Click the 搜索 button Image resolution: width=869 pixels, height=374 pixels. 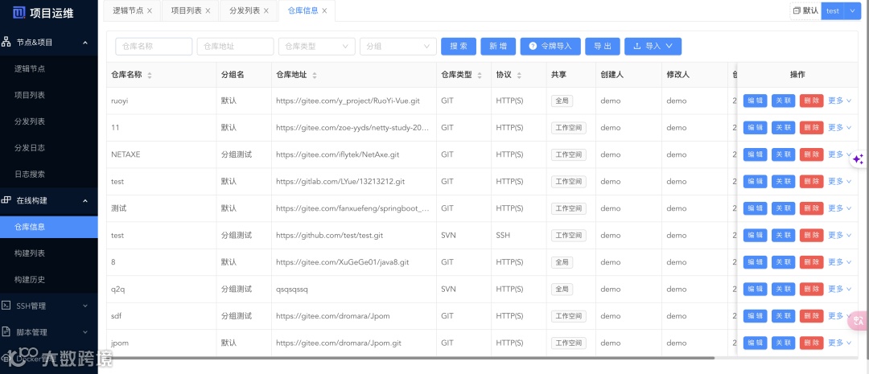(459, 47)
